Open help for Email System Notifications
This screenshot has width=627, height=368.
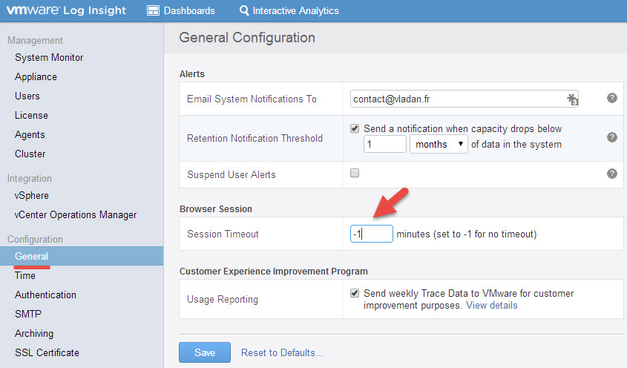[x=612, y=98]
